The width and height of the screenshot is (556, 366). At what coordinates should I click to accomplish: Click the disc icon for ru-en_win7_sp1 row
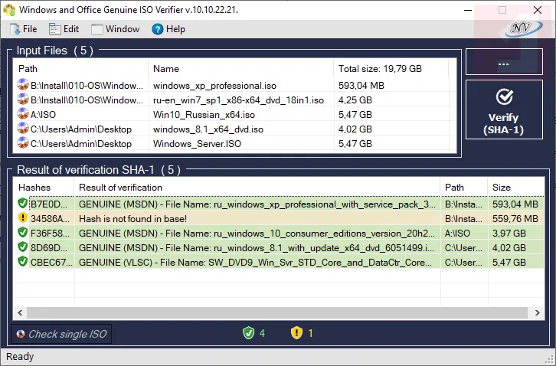(x=23, y=99)
